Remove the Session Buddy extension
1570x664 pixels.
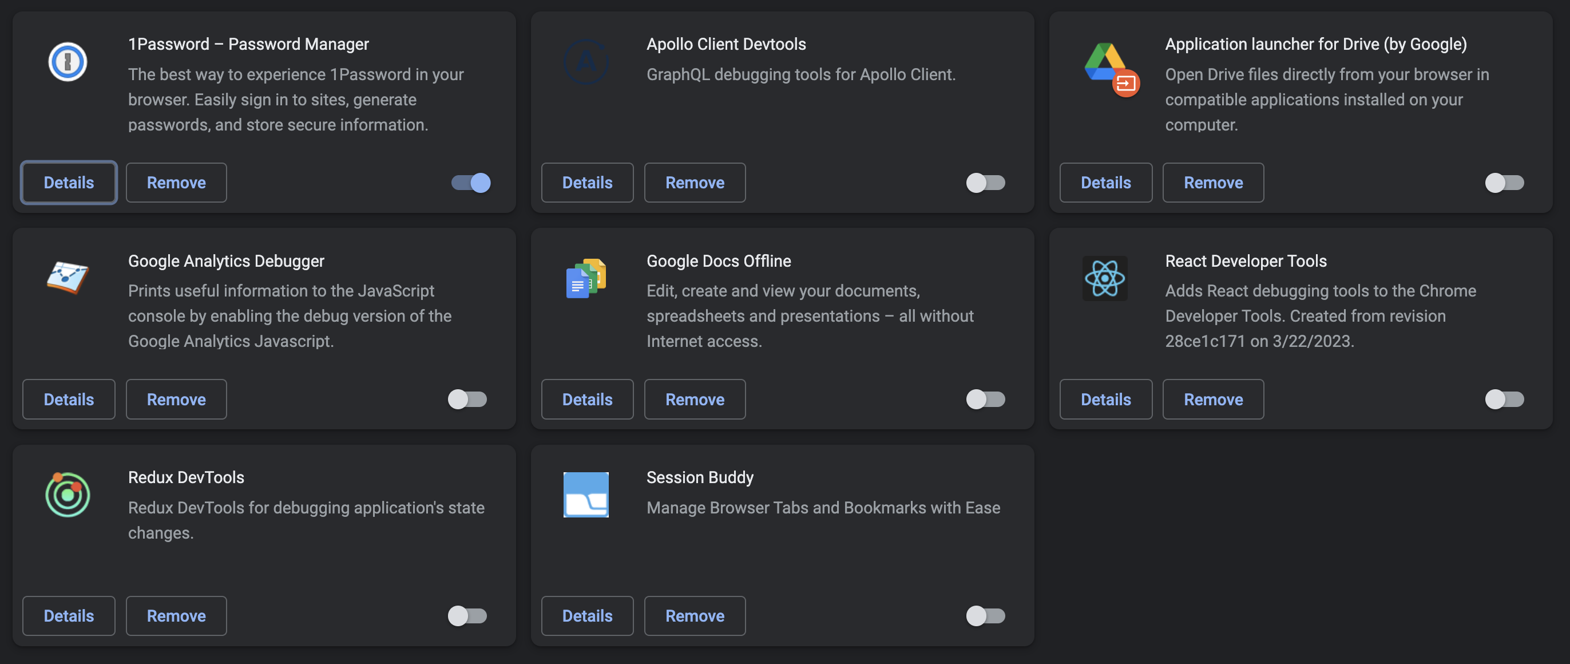695,616
